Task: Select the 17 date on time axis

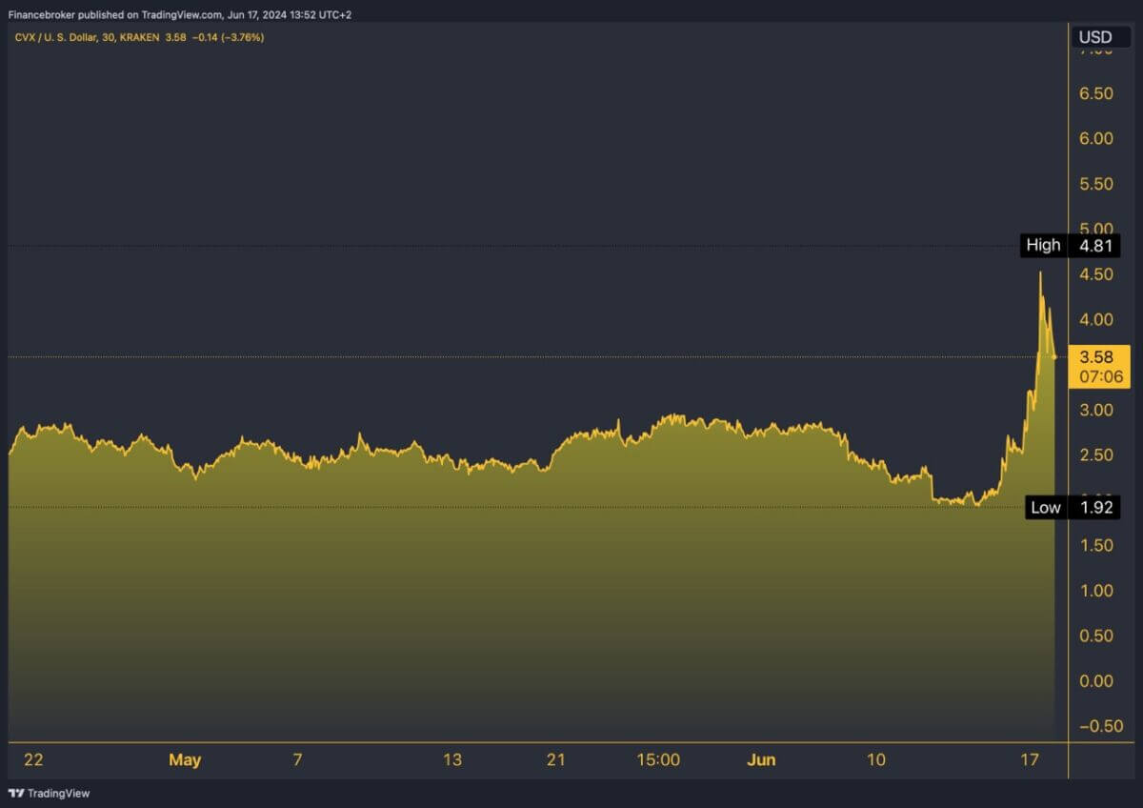Action: pyautogui.click(x=1029, y=759)
